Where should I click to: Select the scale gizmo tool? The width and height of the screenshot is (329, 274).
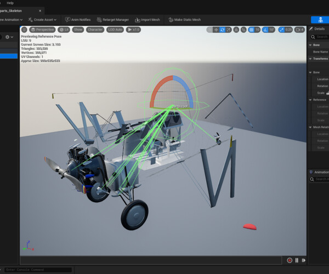229,30
